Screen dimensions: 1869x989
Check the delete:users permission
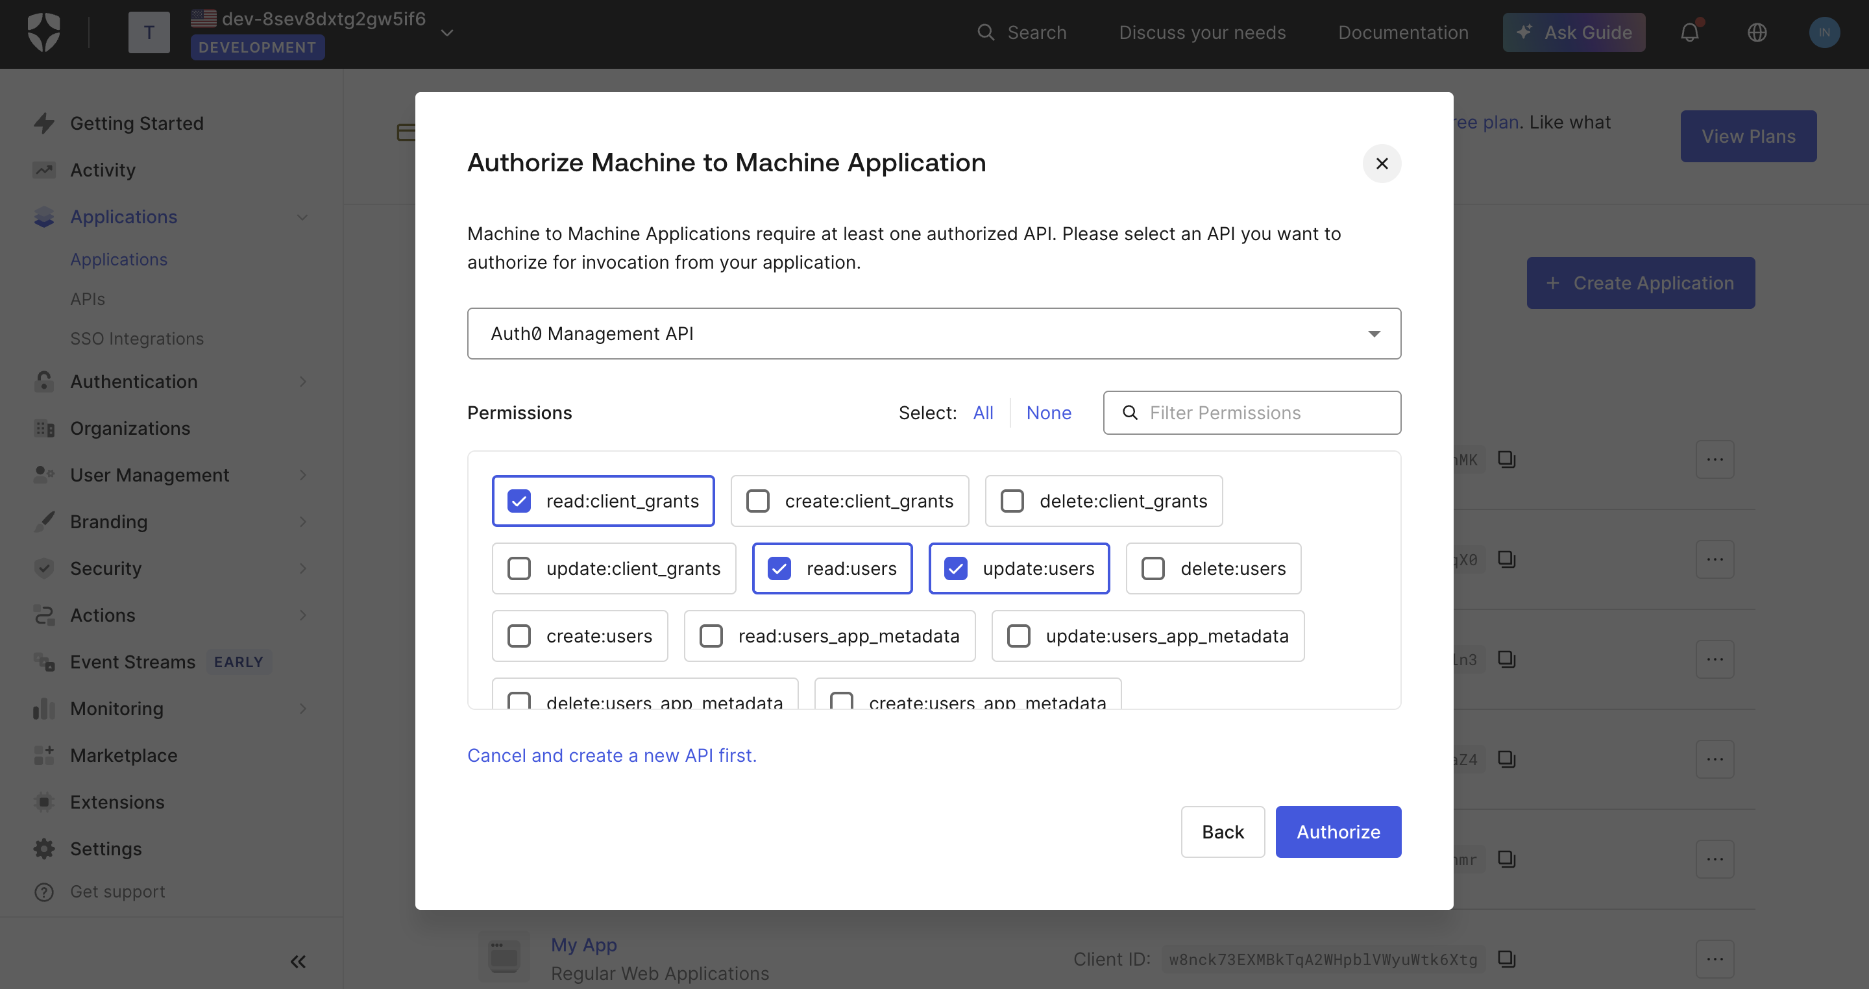click(1152, 569)
